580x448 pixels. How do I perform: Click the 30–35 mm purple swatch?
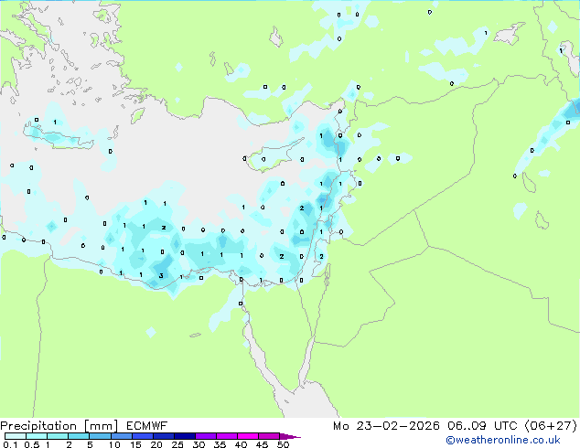[205, 436]
